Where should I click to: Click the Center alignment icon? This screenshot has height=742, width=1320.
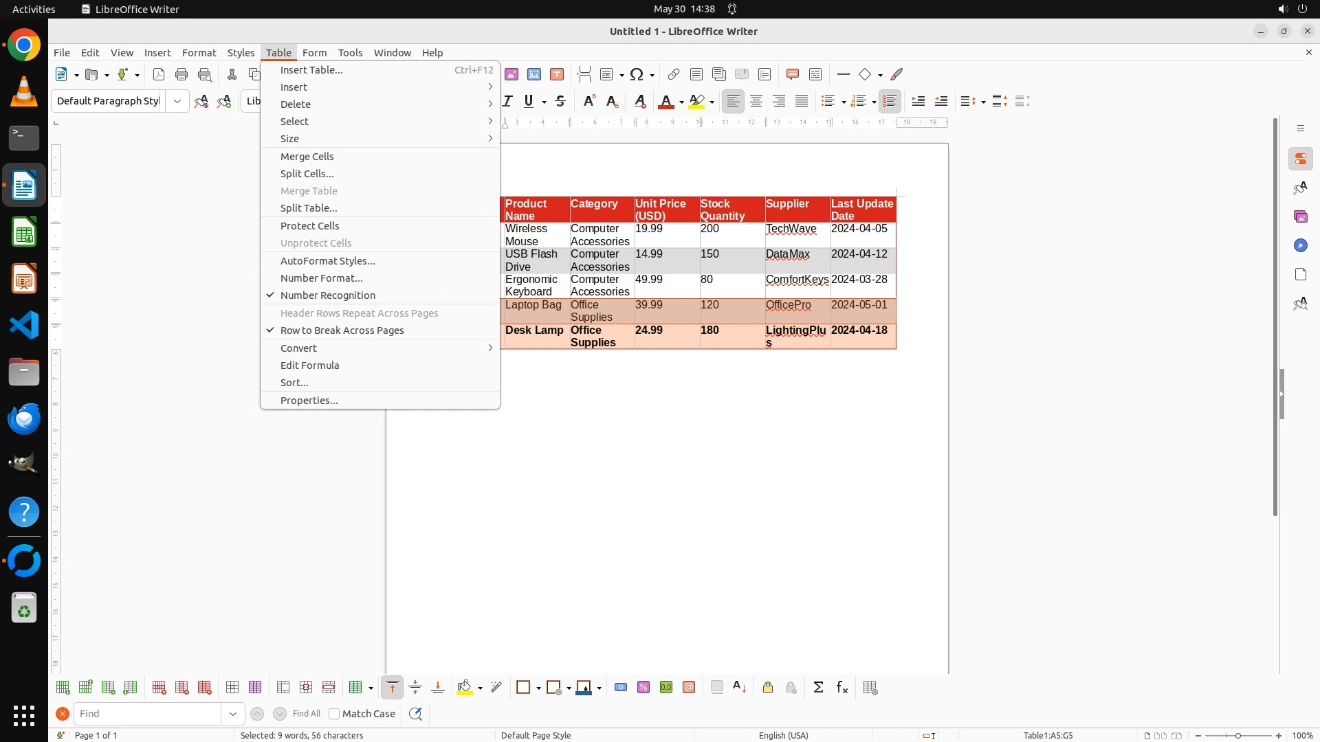click(756, 101)
